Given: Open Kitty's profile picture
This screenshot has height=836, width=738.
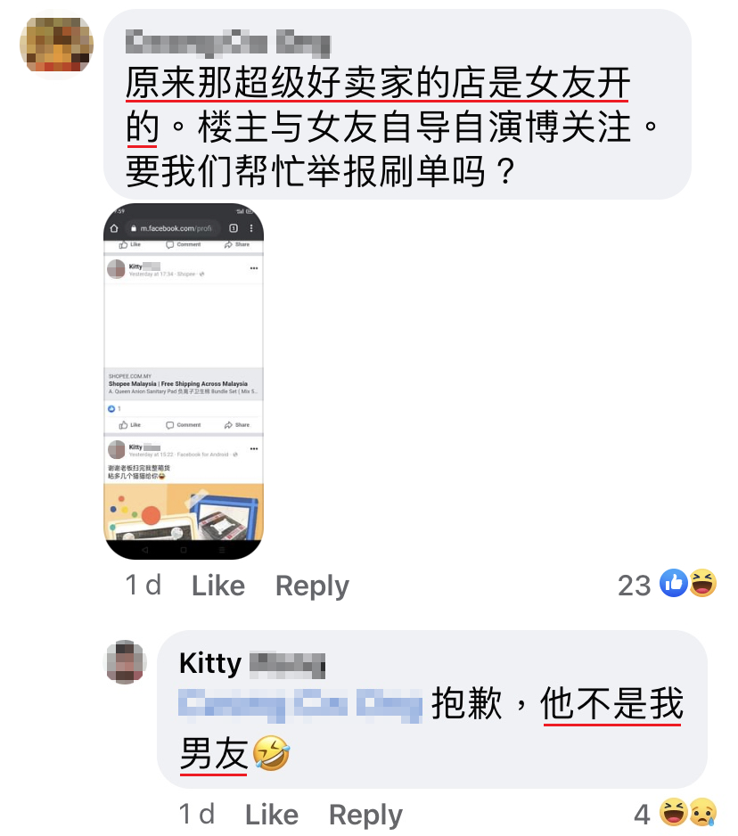Looking at the screenshot, I should coord(125,662).
